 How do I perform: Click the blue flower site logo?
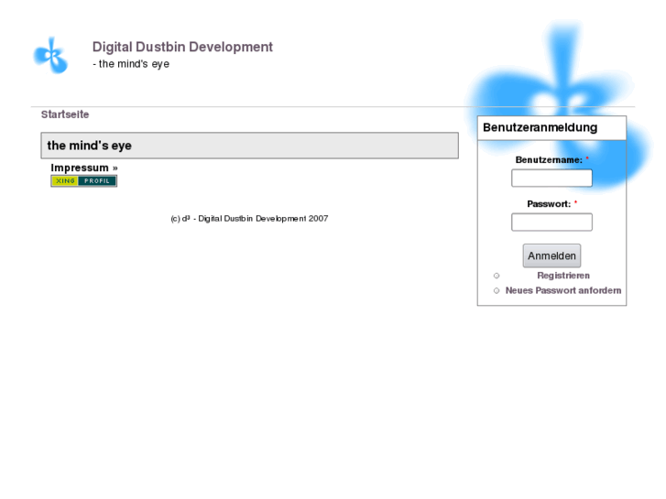coord(50,56)
